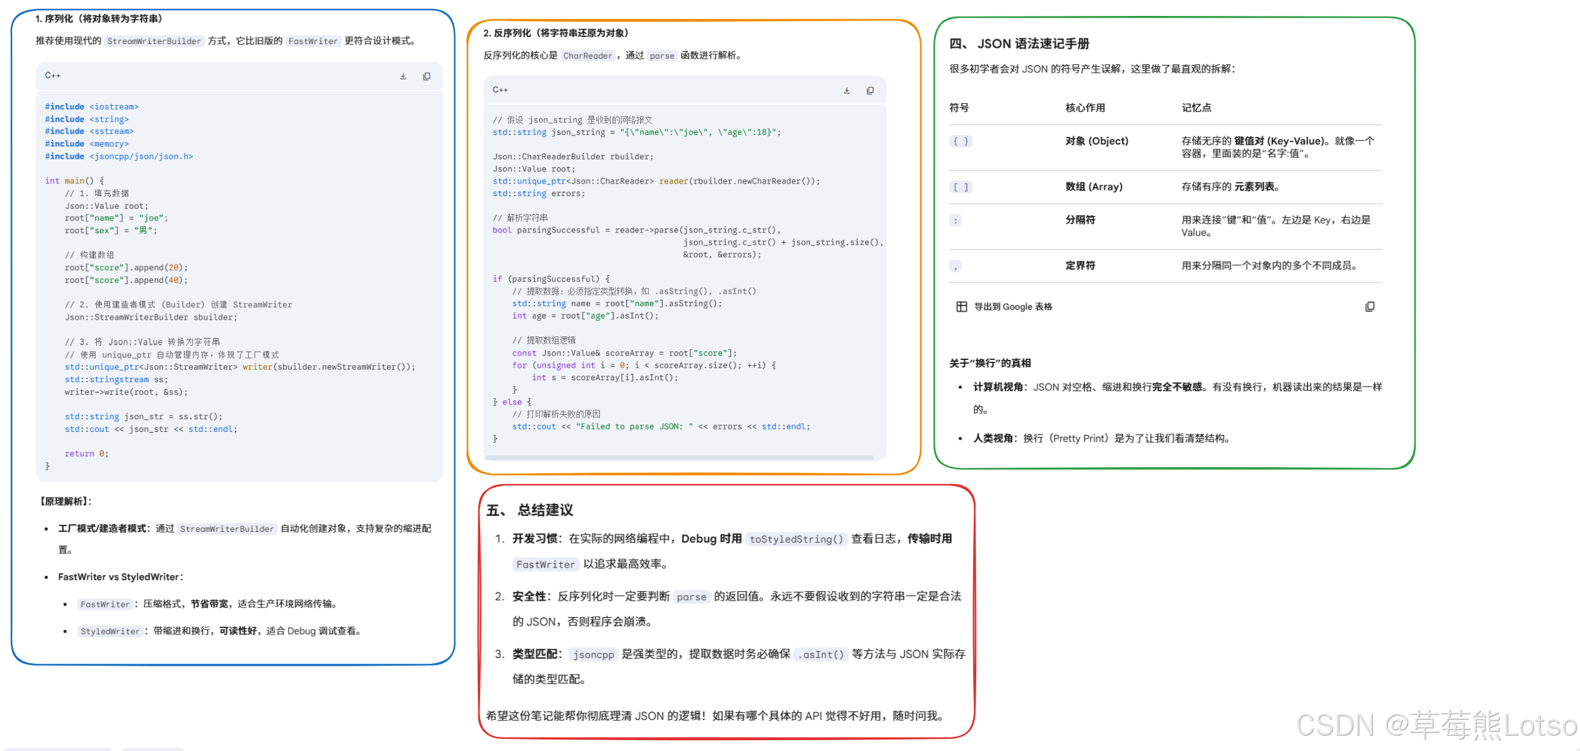Screen dimensions: 1580x751
Task: Click the toStyledString() code chip
Action: (x=796, y=540)
